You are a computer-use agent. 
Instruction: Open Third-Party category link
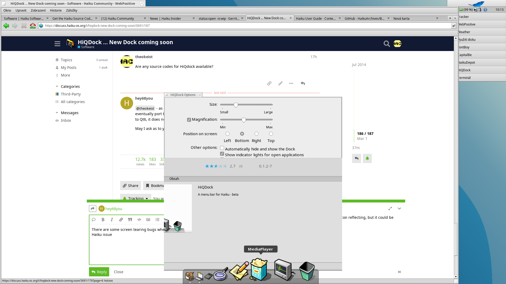pyautogui.click(x=71, y=94)
